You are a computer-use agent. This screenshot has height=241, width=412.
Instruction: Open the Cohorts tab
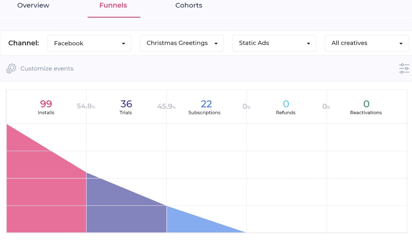pos(189,6)
